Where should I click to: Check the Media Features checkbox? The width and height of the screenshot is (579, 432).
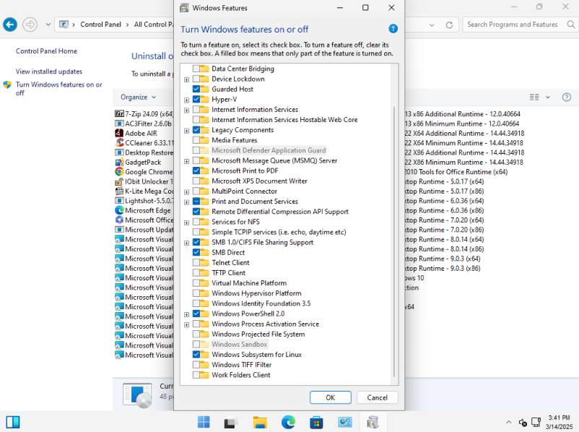tap(196, 140)
